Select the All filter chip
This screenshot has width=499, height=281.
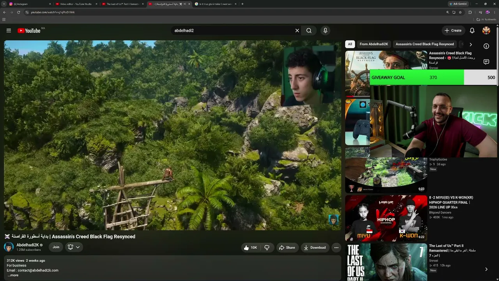pos(350,44)
